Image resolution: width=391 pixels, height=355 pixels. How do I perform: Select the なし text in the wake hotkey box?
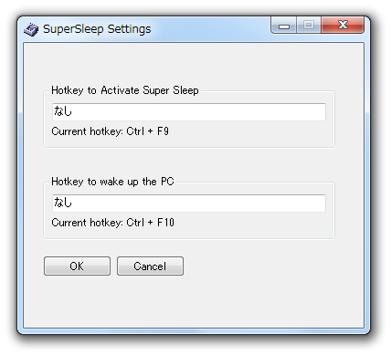pyautogui.click(x=63, y=203)
